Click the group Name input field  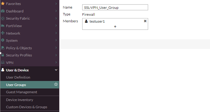(115, 7)
